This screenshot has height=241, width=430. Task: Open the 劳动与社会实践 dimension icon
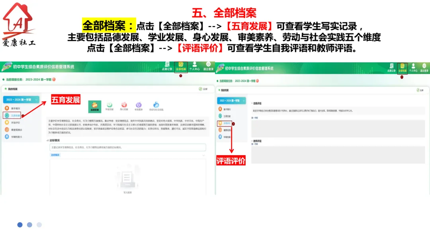155,105
